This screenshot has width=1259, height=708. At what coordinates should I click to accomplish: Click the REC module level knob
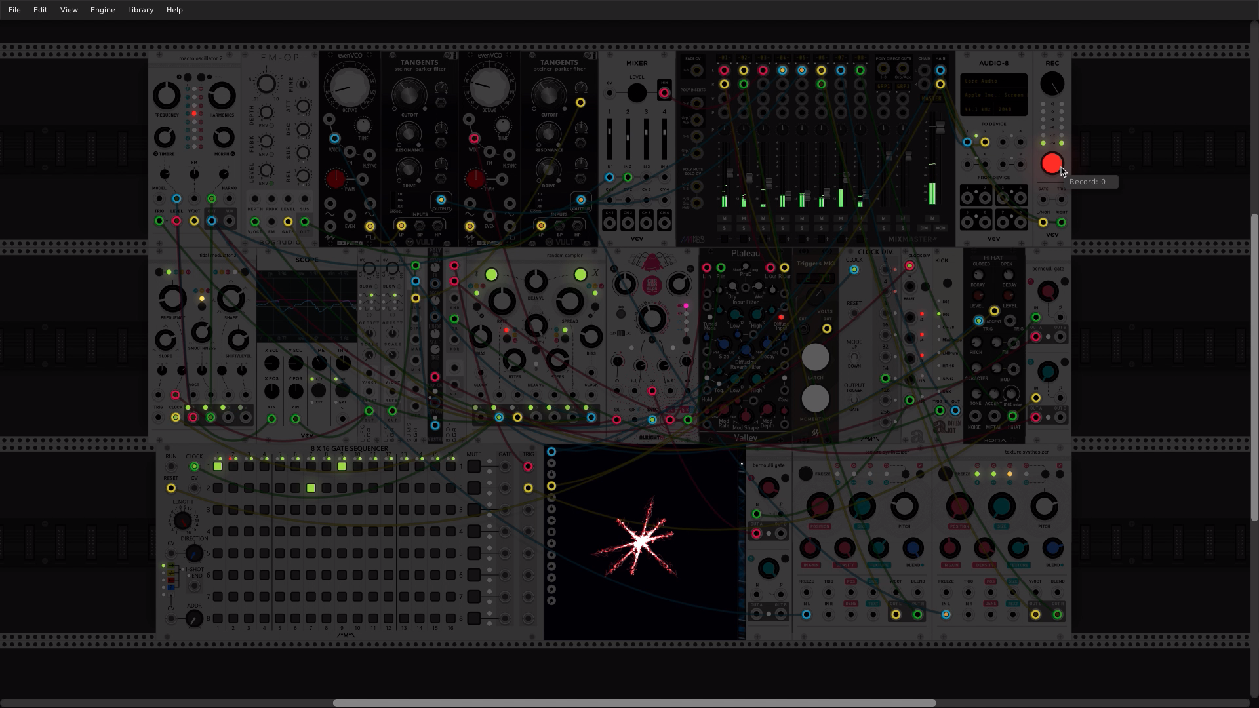click(1052, 85)
